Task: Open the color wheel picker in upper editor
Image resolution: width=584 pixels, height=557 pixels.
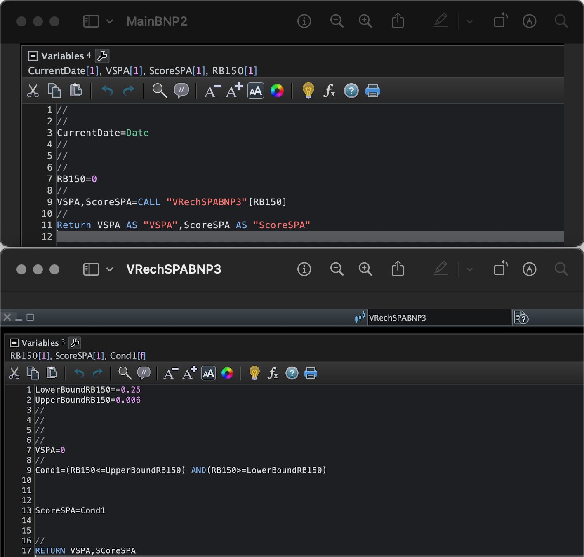Action: click(277, 91)
